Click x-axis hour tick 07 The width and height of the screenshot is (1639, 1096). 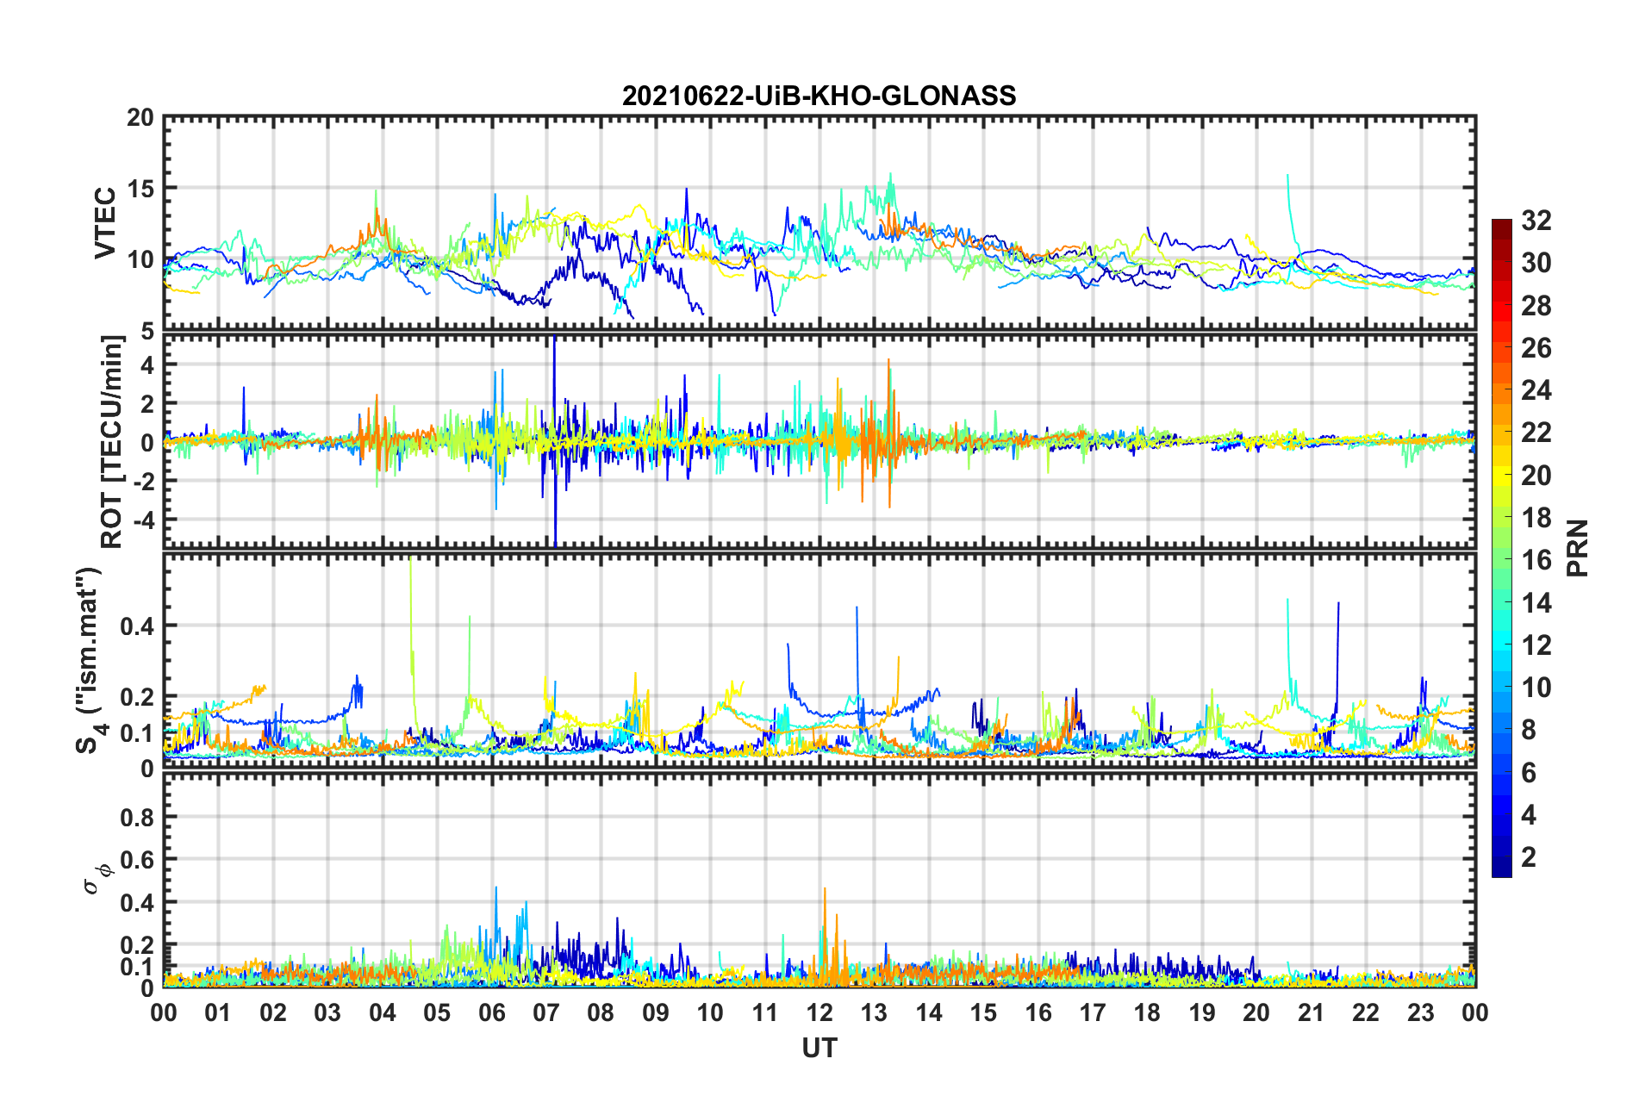tap(546, 1013)
